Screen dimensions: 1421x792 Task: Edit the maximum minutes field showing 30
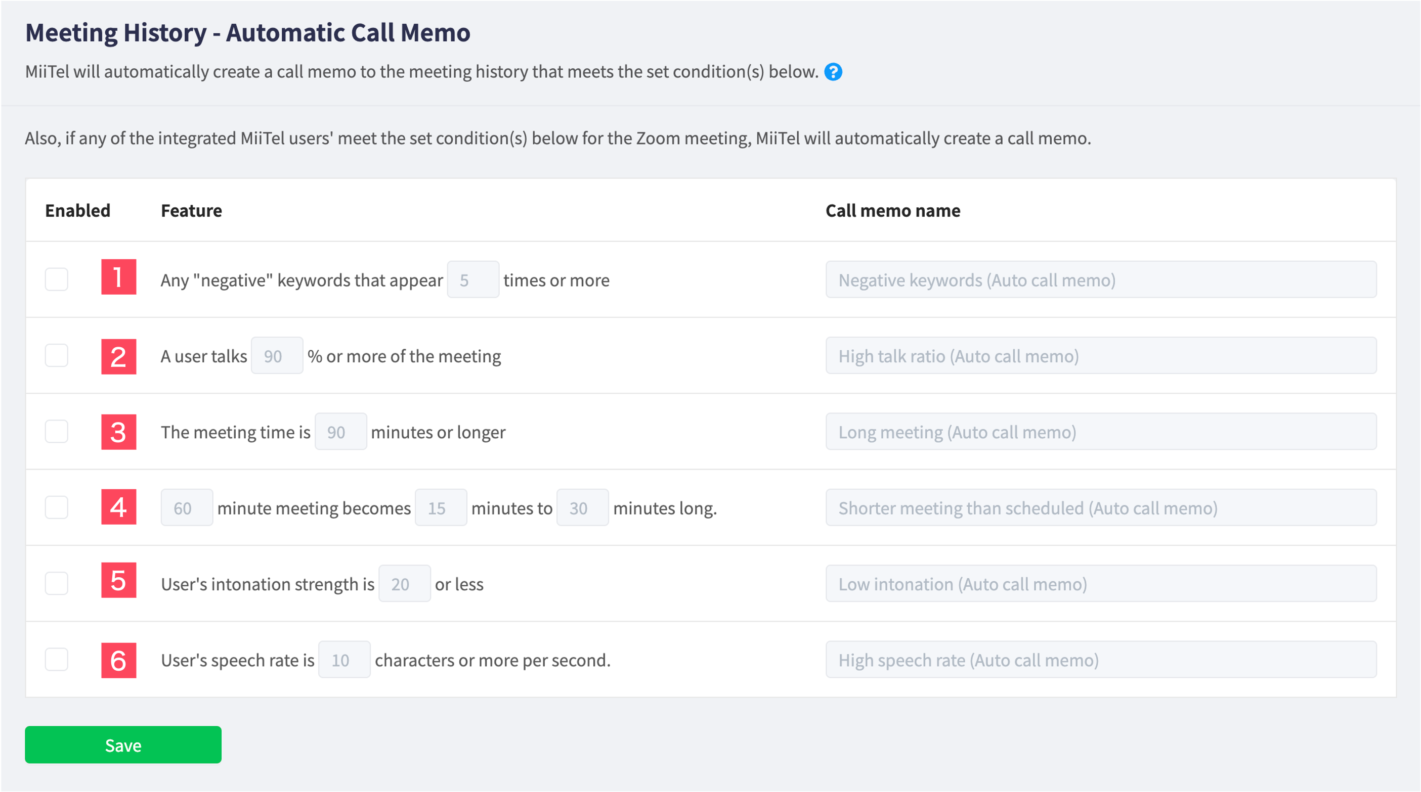[583, 508]
